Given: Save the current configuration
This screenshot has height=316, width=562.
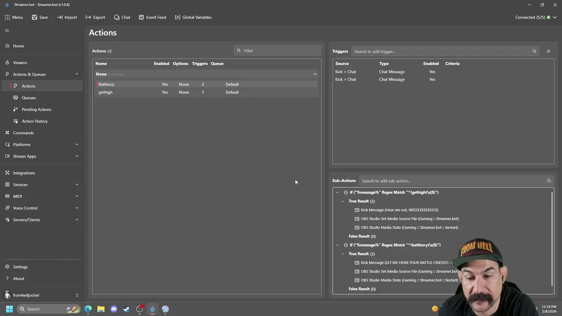Looking at the screenshot, I should click(x=40, y=17).
